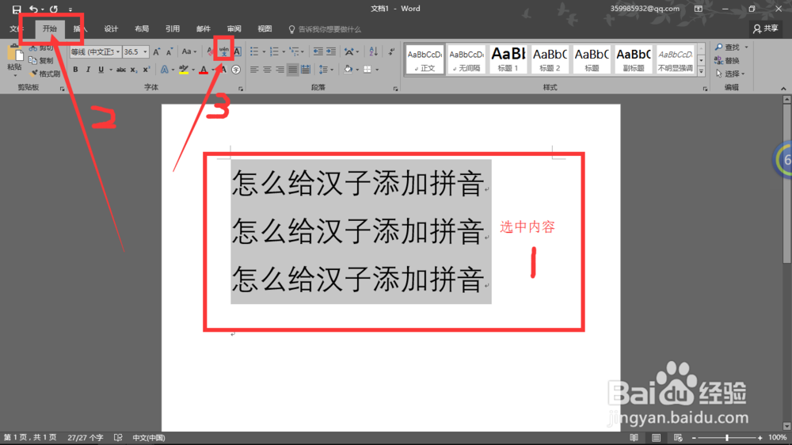Switch to the 审阅 ribbon tab
The height and width of the screenshot is (445, 792).
pyautogui.click(x=234, y=29)
